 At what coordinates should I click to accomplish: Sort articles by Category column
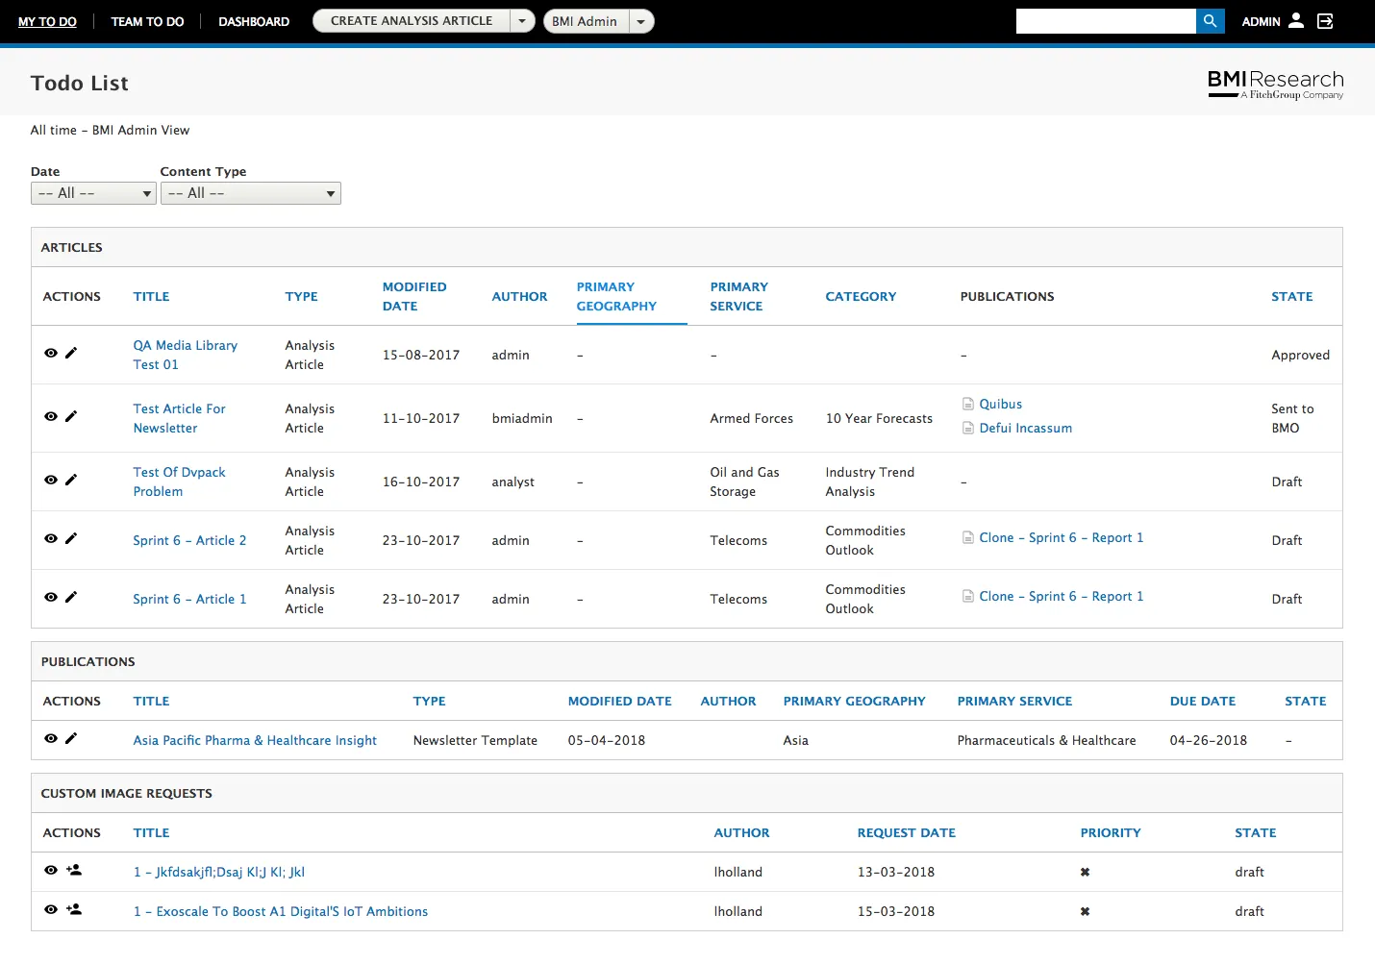tap(861, 297)
